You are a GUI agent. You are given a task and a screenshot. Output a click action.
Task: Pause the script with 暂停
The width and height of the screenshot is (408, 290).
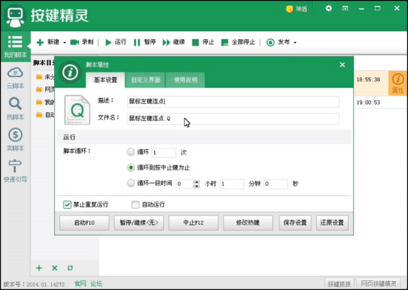pos(145,42)
